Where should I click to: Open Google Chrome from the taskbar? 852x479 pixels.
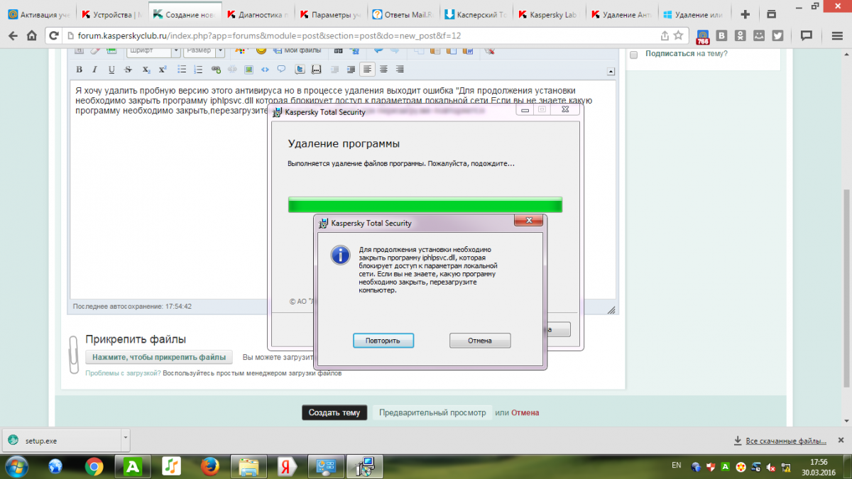pyautogui.click(x=94, y=466)
